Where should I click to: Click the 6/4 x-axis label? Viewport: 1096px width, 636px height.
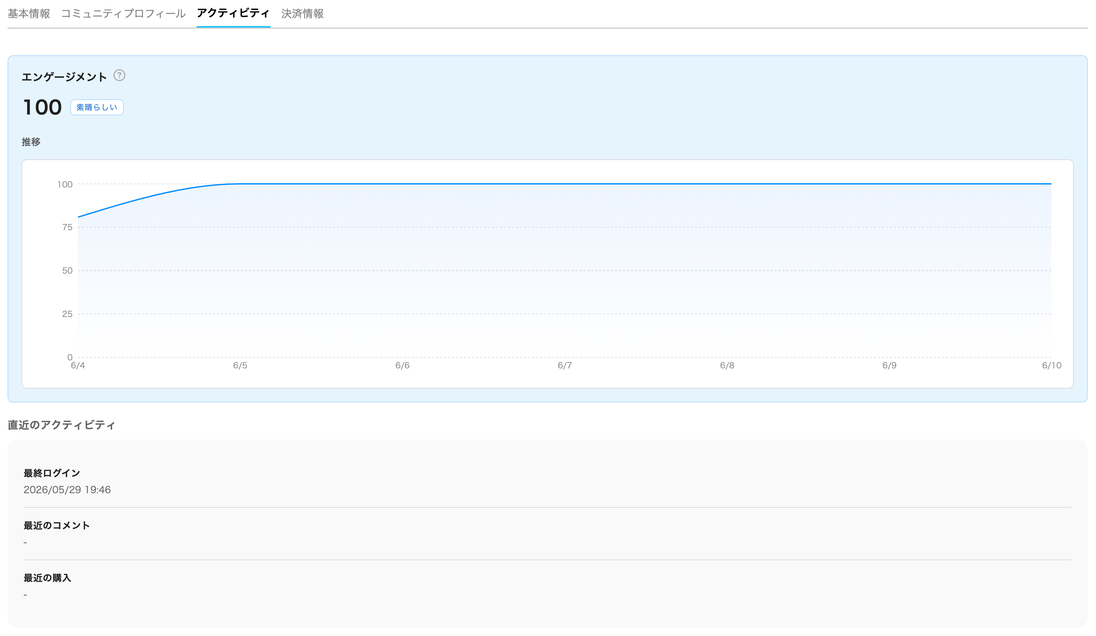coord(78,366)
